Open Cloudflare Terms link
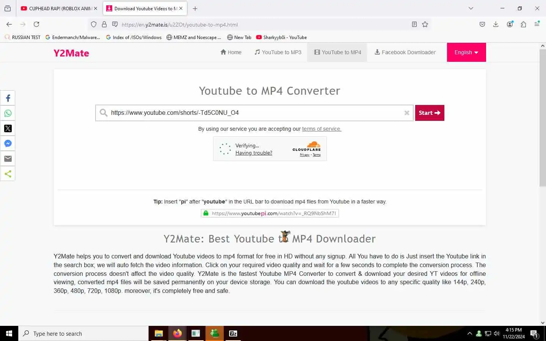Viewport: 546px width, 341px height. tap(317, 155)
